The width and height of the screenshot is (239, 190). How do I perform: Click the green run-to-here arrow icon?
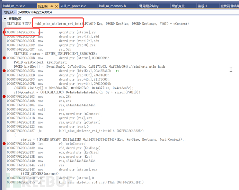pos(117,71)
